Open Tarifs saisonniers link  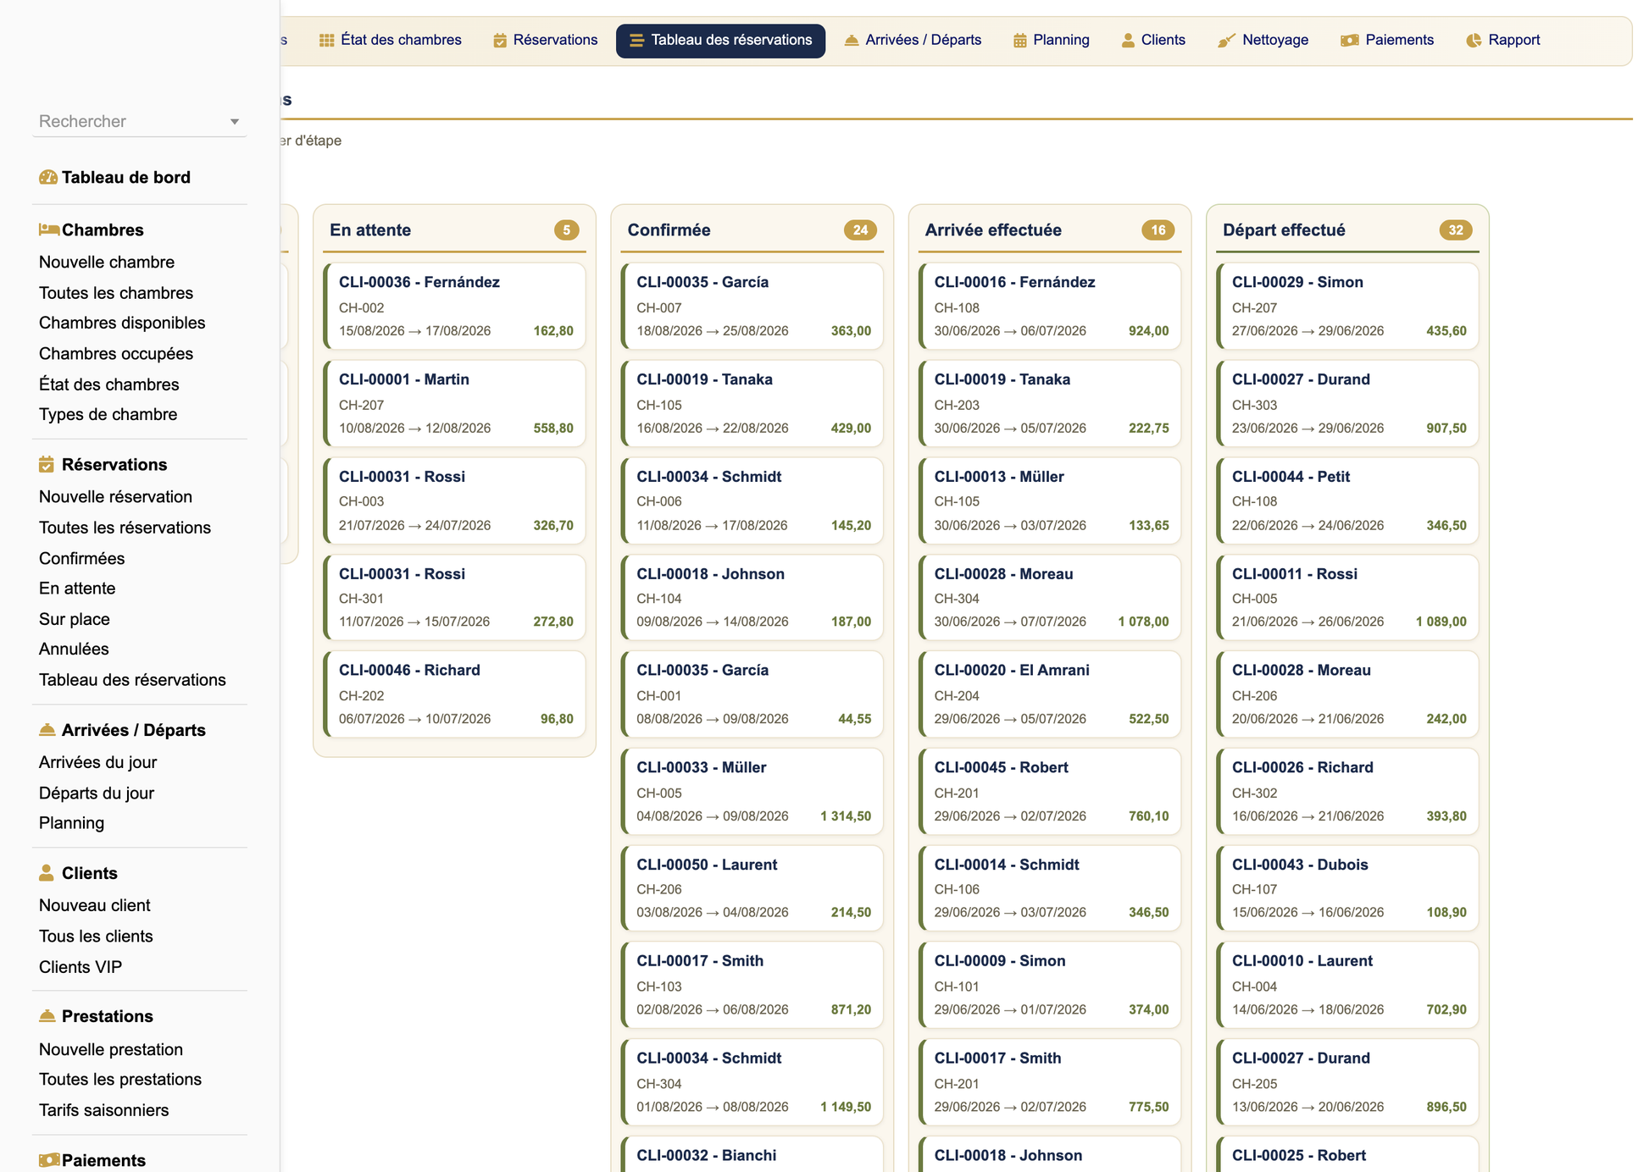(103, 1109)
